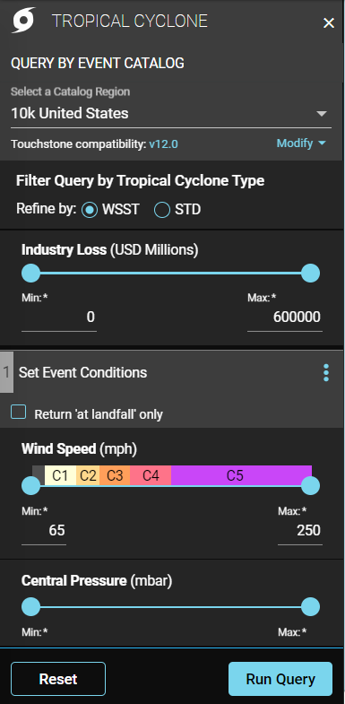Open the Set Event Conditions options menu

[x=326, y=373]
